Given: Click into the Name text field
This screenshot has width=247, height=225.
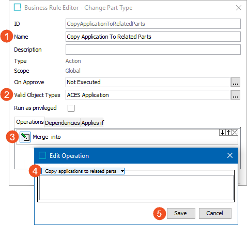Looking at the screenshot, I should (x=153, y=37).
